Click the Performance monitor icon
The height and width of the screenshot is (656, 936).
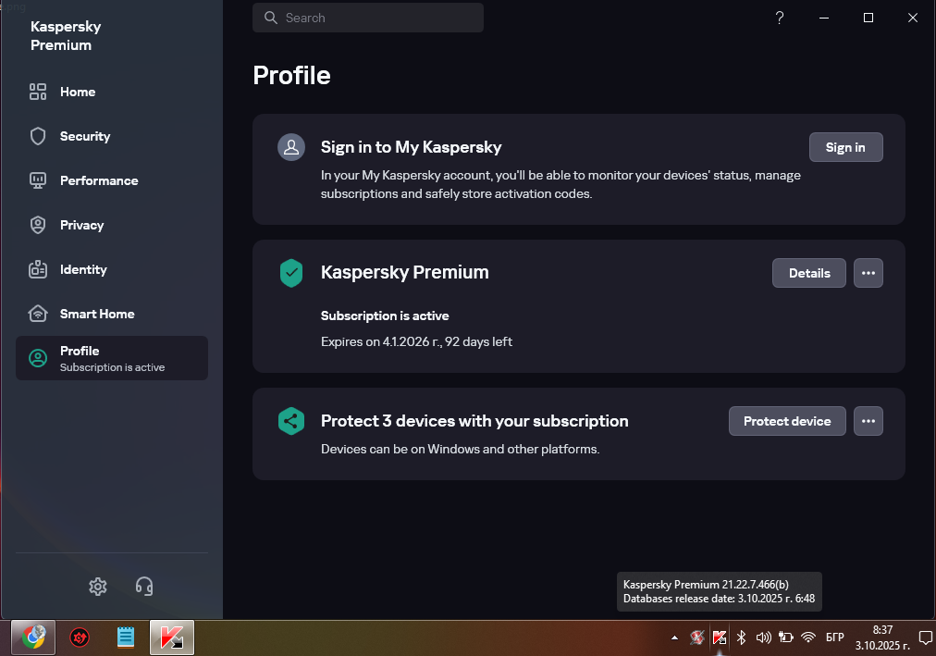coord(38,180)
